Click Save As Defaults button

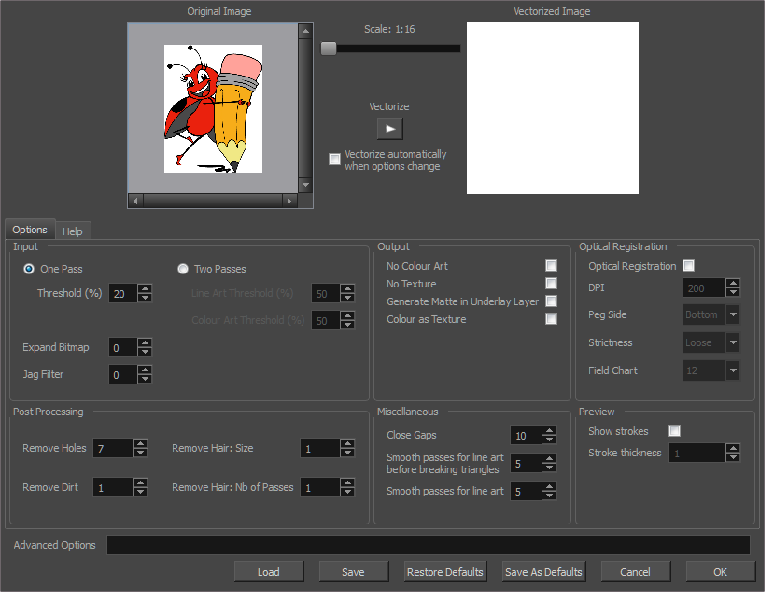coord(542,572)
